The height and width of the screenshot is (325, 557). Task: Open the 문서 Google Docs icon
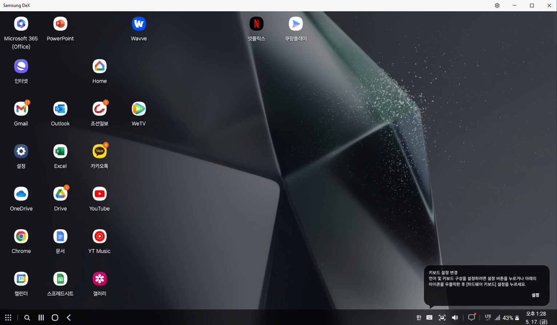60,237
